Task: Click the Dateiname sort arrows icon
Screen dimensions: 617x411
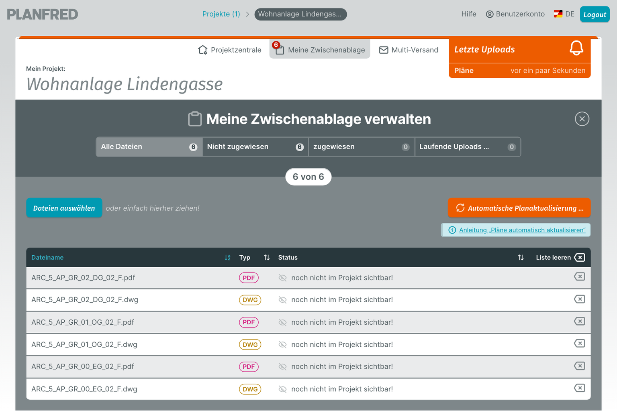Action: click(227, 258)
